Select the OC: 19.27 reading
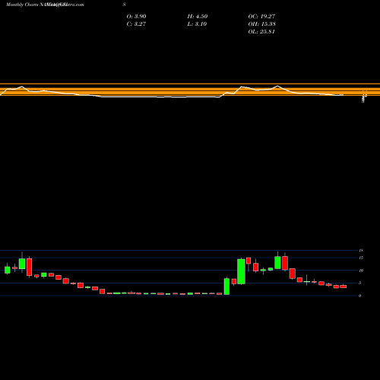Viewport: 380px width, 380px height. click(x=261, y=17)
